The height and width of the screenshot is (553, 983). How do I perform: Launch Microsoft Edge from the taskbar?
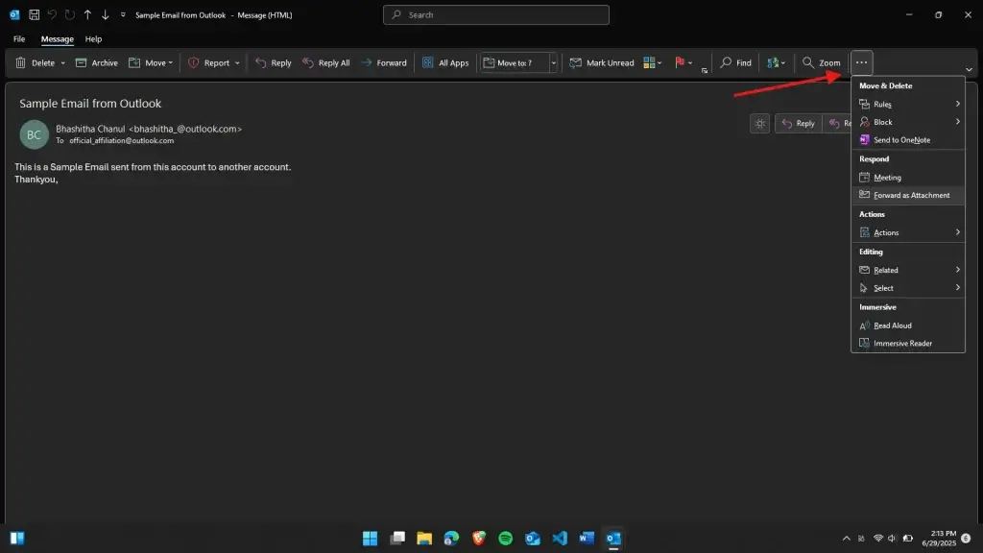(451, 538)
